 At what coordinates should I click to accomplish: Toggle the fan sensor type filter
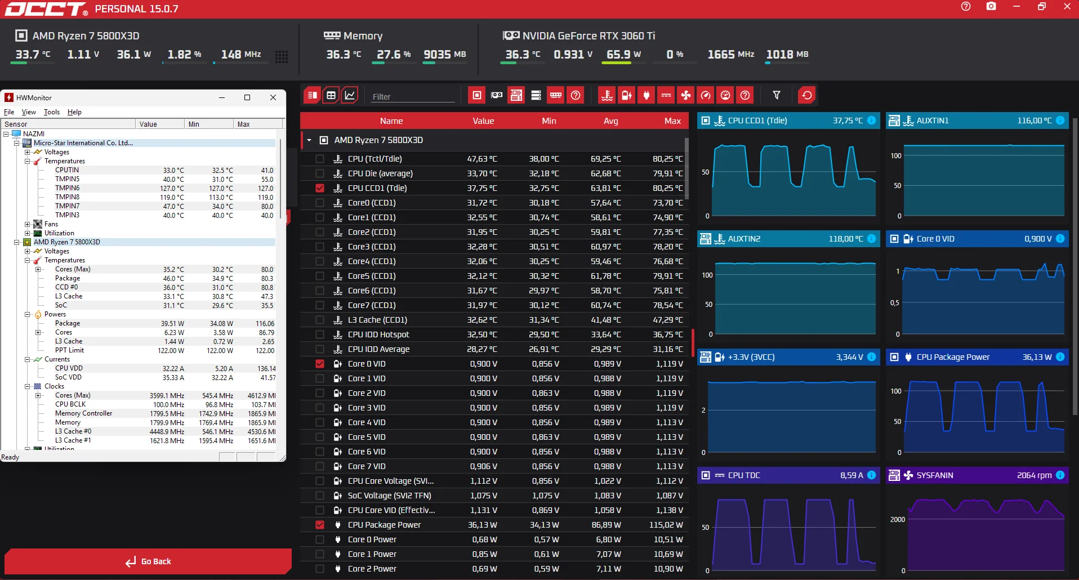(686, 95)
